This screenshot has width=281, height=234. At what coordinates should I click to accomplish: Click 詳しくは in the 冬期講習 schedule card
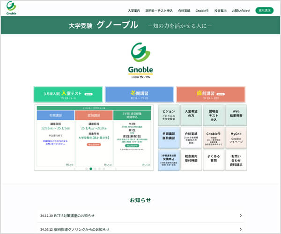(x=69, y=164)
